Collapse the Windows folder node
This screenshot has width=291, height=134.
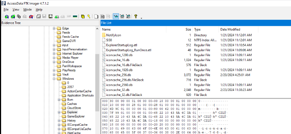click(54, 79)
